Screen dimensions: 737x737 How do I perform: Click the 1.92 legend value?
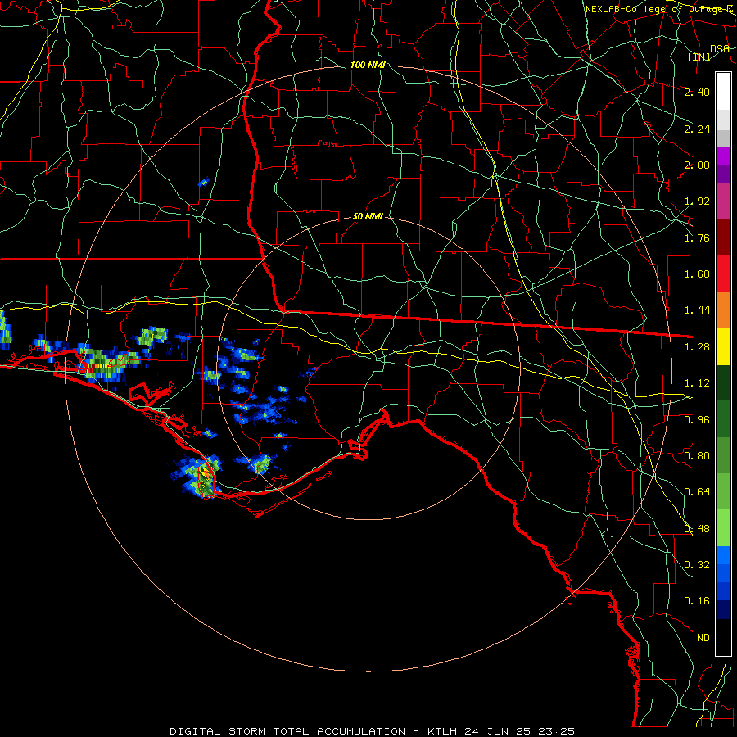click(697, 201)
